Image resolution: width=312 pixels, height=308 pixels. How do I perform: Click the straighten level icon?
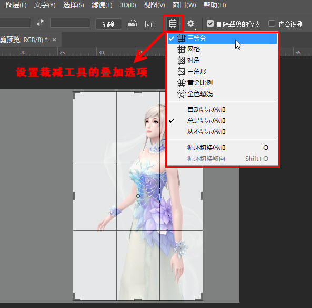tap(133, 24)
